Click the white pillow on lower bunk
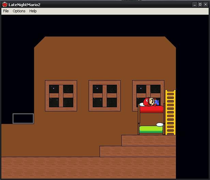This screenshot has height=180, width=210. (160, 125)
